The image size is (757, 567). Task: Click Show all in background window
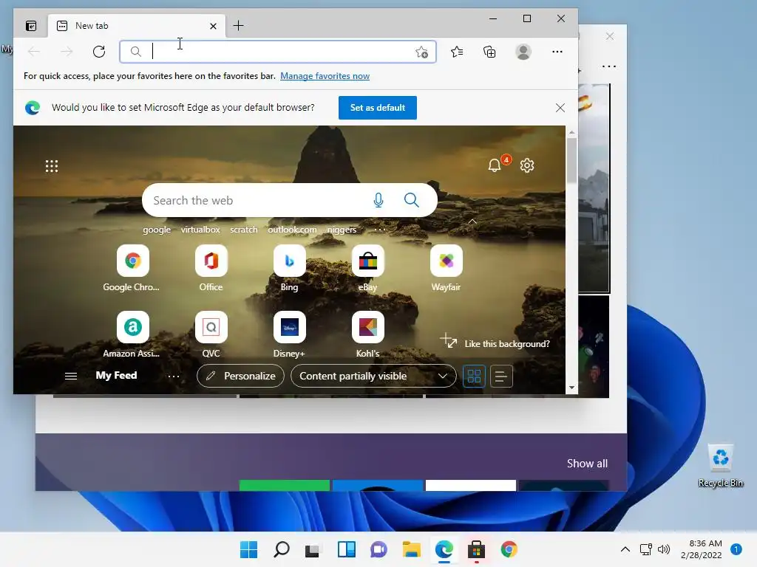pos(587,464)
